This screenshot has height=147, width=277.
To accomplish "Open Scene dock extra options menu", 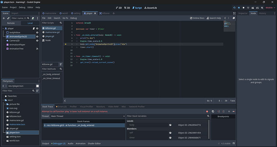I will (37, 18).
